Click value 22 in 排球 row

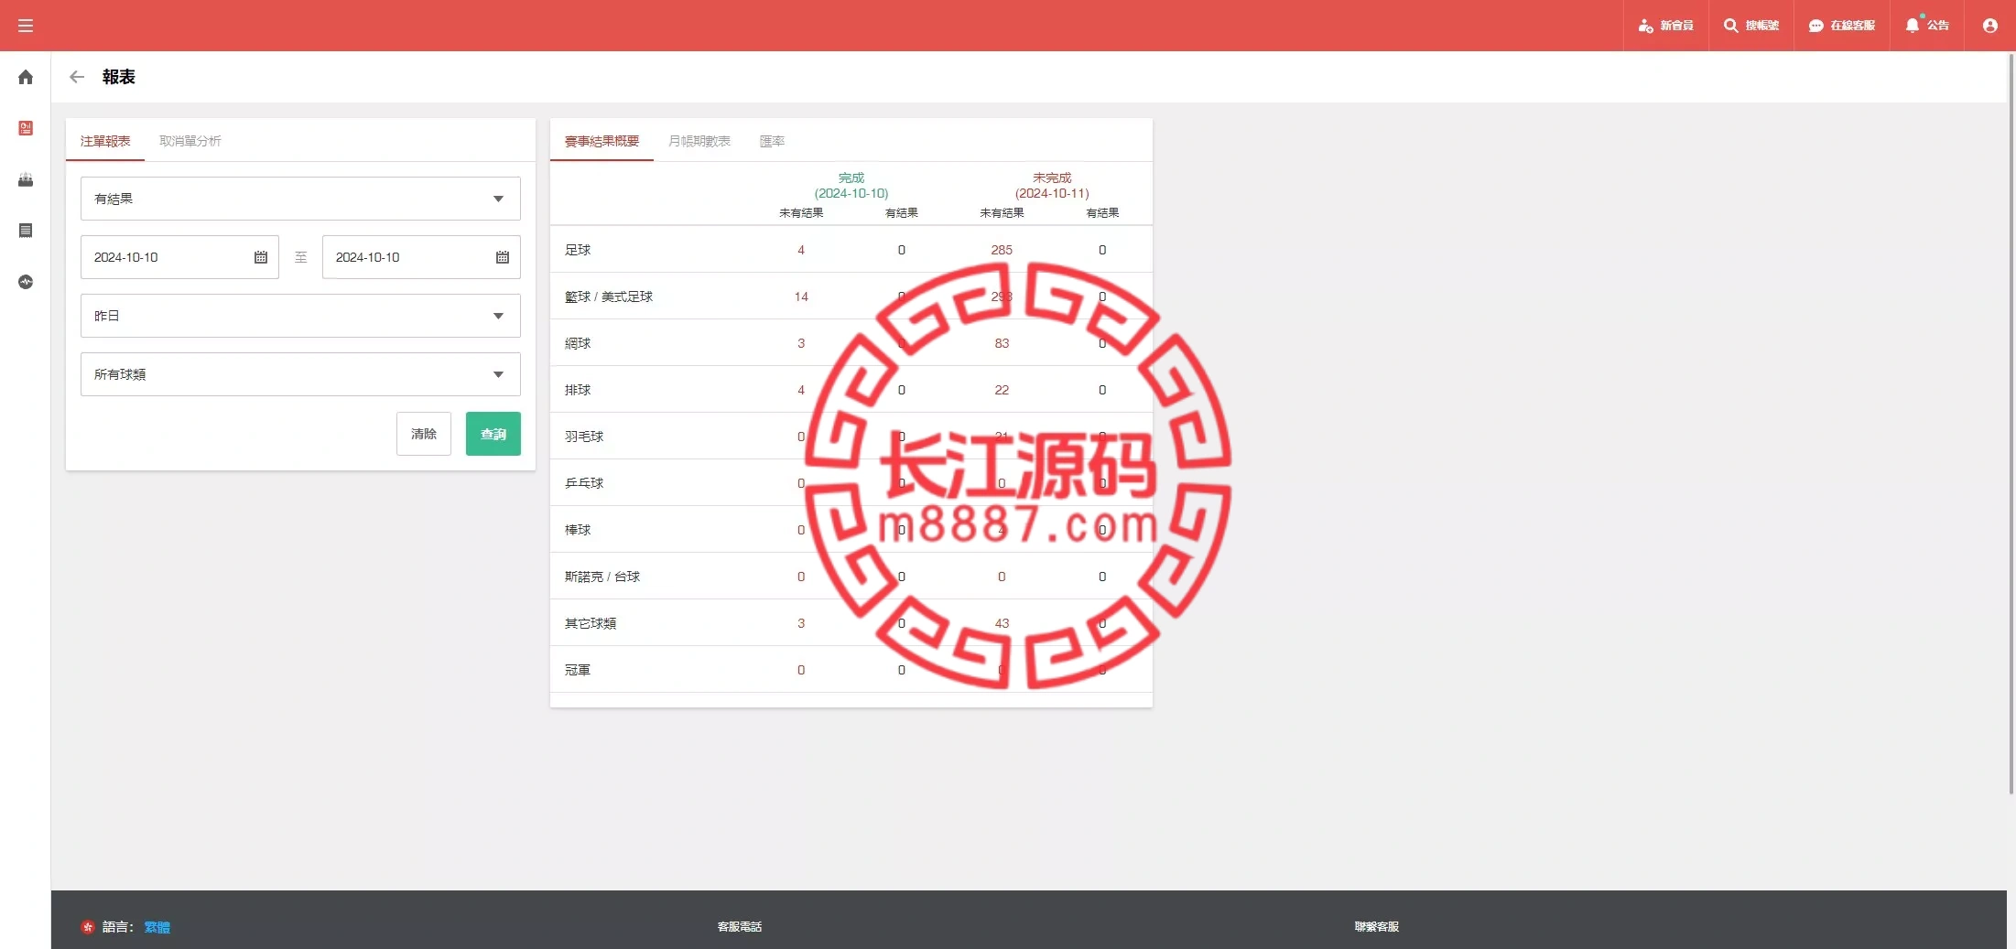pyautogui.click(x=1002, y=390)
